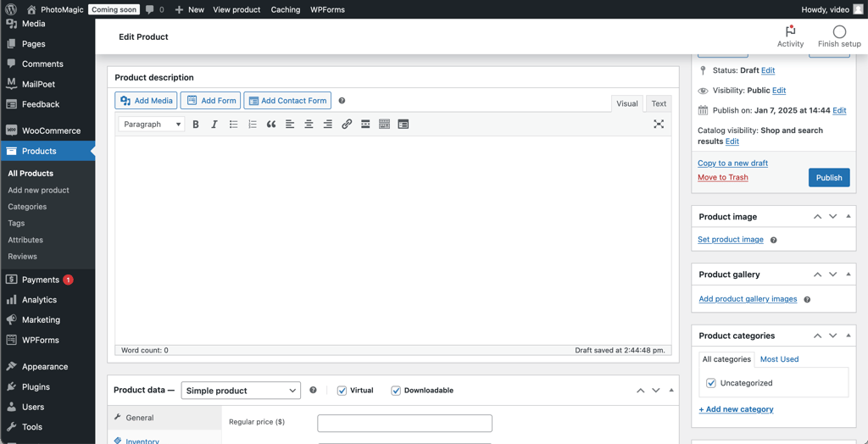This screenshot has width=868, height=444.
Task: Click Copy to a new draft
Action: [x=733, y=164]
